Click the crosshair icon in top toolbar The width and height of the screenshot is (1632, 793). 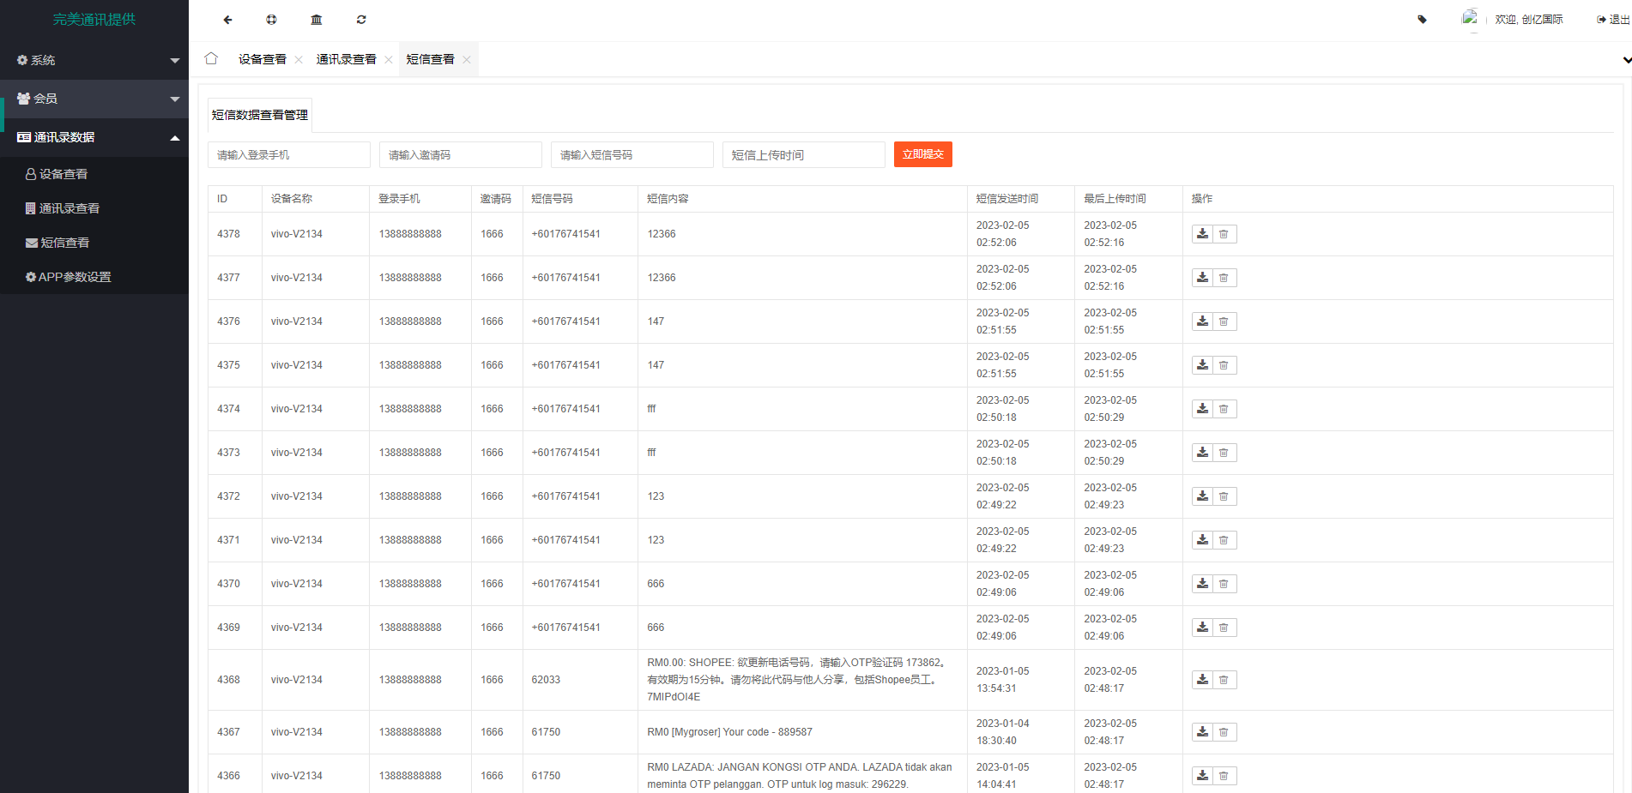[x=271, y=20]
